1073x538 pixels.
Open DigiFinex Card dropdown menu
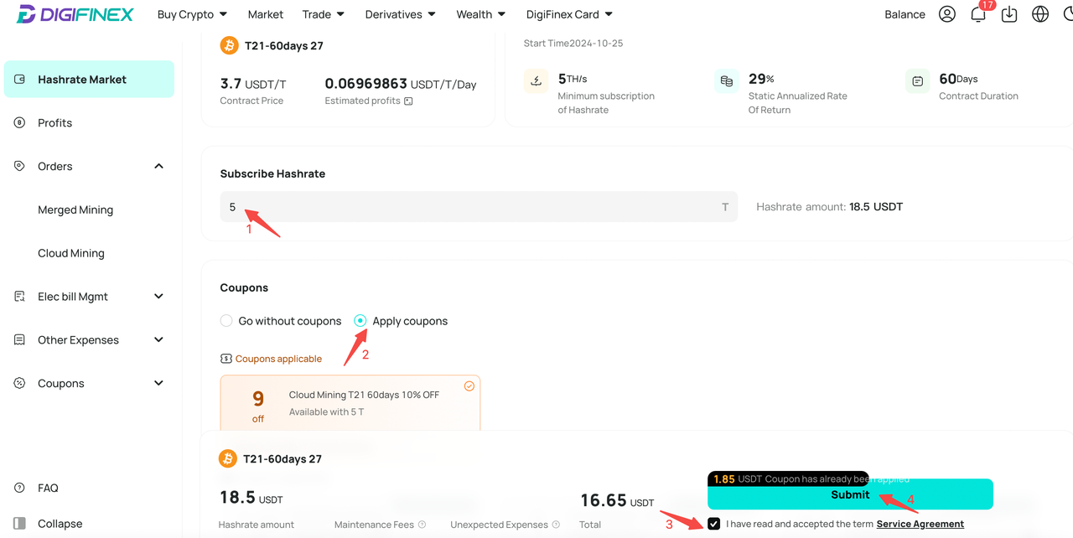tap(569, 14)
